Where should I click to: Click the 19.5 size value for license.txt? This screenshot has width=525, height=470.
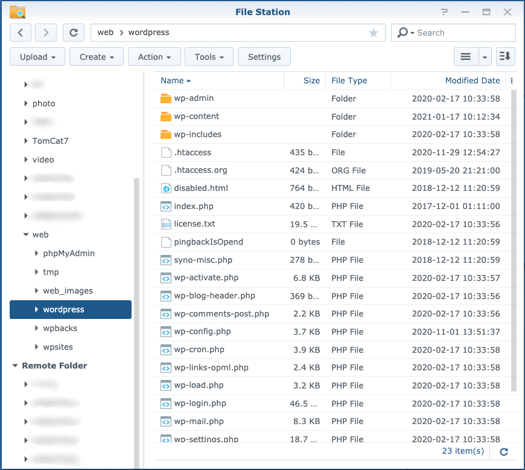pyautogui.click(x=304, y=224)
